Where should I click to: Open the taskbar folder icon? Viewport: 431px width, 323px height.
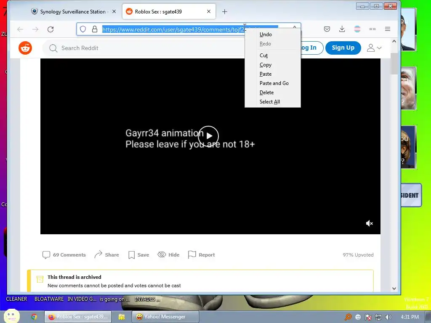tap(122, 317)
